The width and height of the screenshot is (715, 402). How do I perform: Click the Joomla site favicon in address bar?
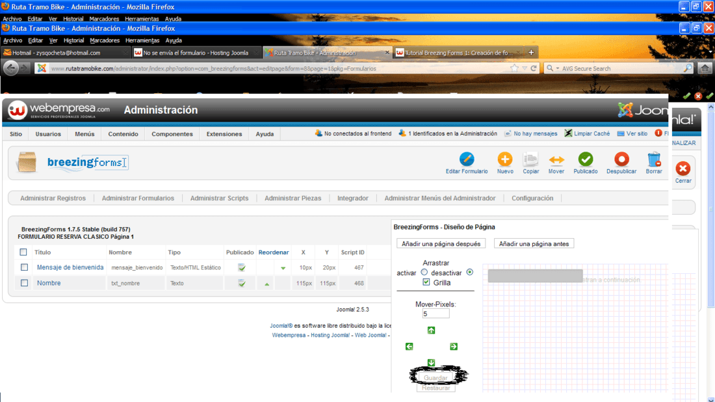click(42, 68)
